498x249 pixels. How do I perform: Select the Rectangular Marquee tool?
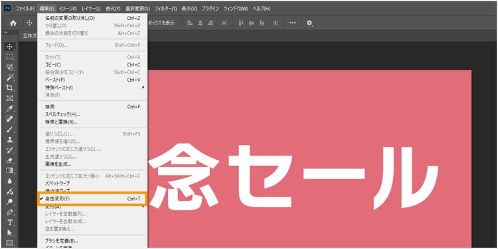[x=10, y=57]
